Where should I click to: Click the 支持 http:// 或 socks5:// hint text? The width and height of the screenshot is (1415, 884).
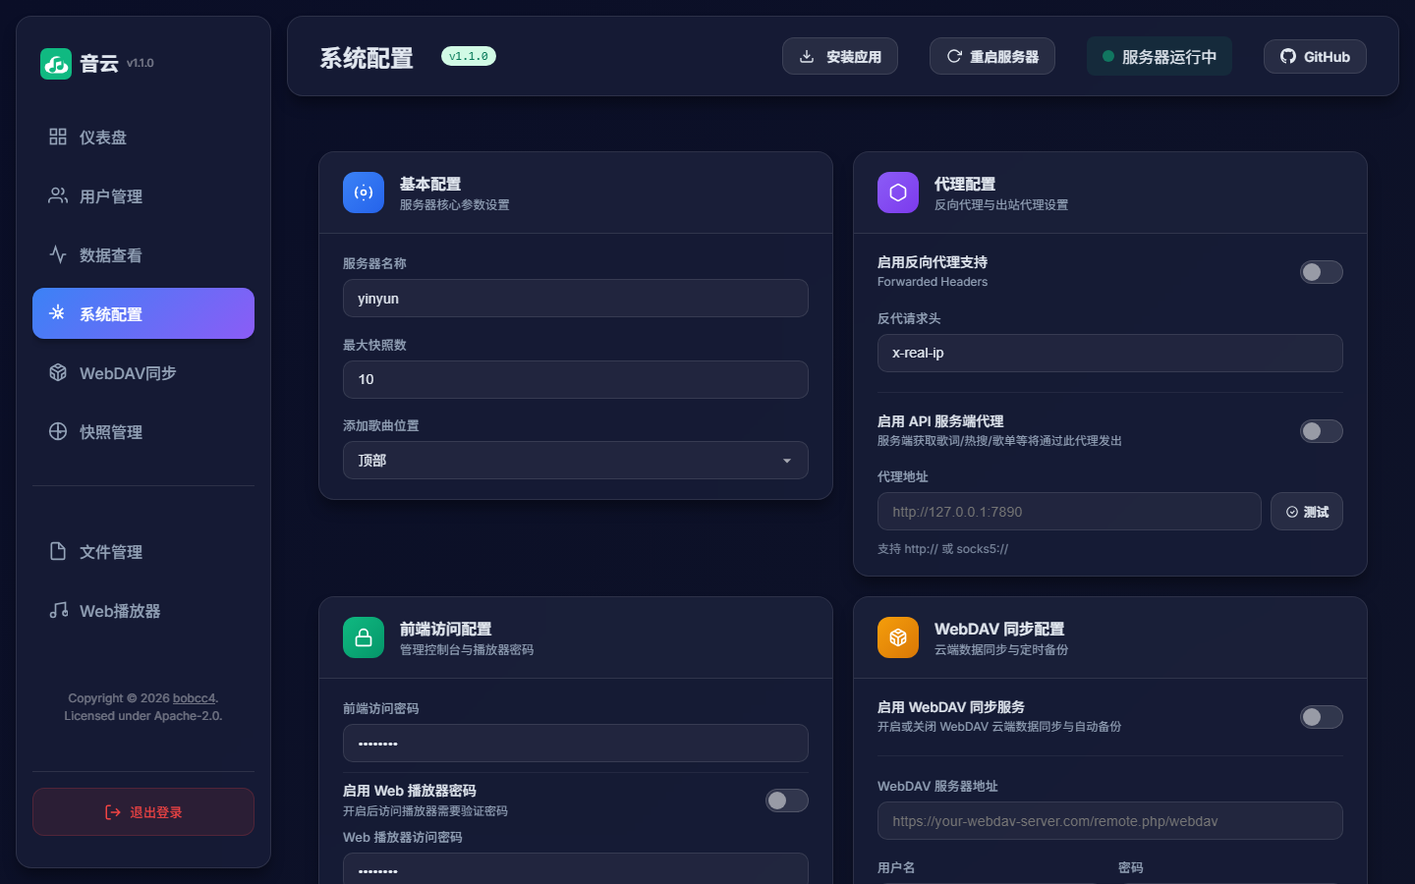point(942,549)
